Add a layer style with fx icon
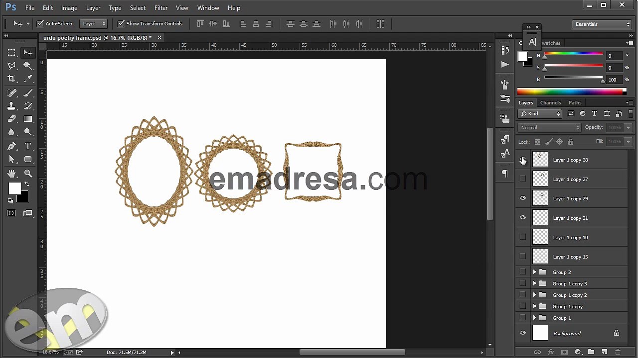This screenshot has height=358, width=638. coord(551,352)
